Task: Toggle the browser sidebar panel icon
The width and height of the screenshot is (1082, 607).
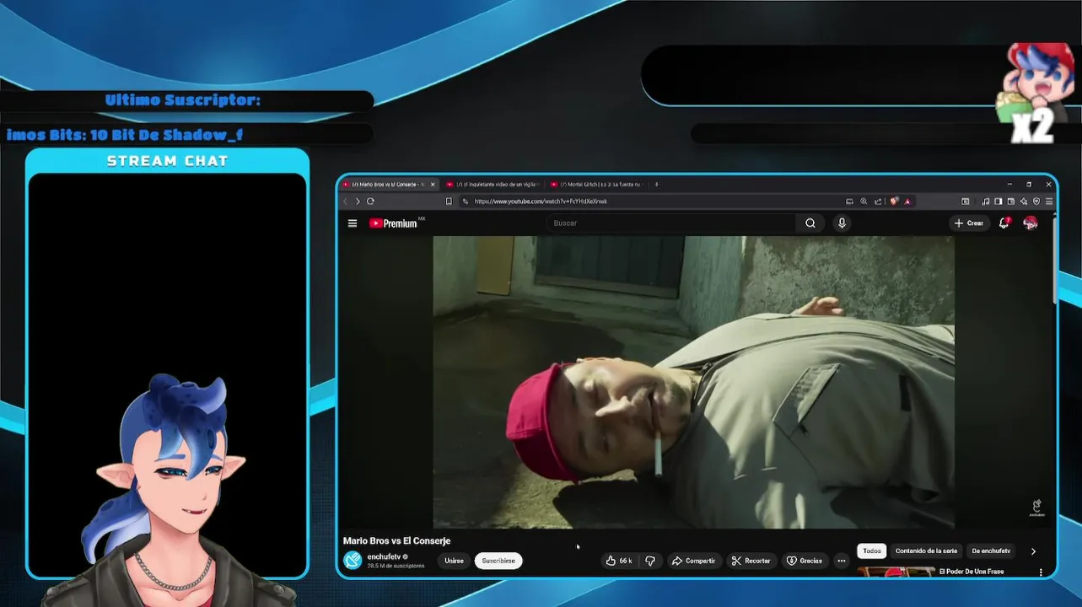Action: (999, 201)
